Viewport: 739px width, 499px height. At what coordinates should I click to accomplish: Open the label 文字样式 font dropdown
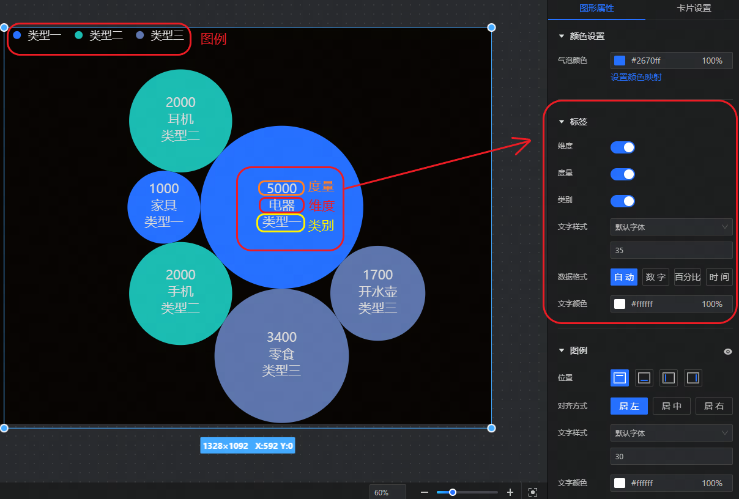[671, 227]
